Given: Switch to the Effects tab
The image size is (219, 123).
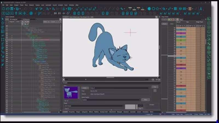Looking at the screenshot, I should [x=91, y=112].
